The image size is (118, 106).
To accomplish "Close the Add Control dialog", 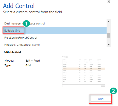I will click(109, 2).
